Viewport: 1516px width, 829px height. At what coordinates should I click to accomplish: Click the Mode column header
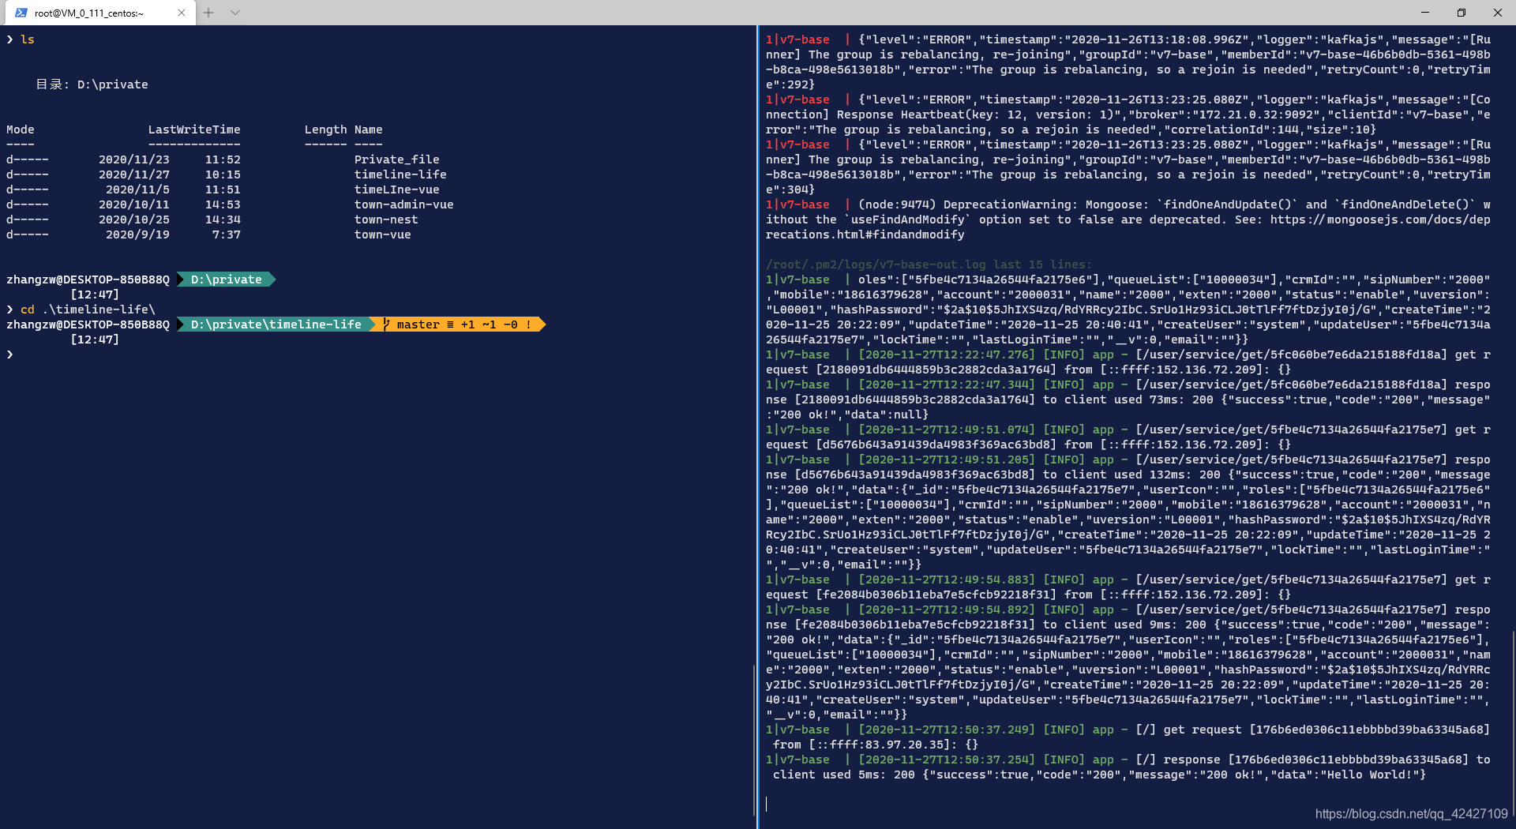(21, 129)
